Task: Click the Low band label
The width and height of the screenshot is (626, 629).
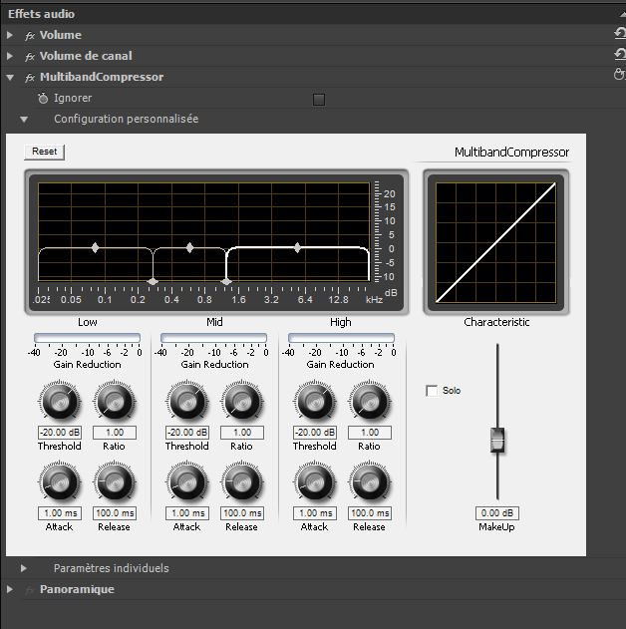Action: coord(88,322)
